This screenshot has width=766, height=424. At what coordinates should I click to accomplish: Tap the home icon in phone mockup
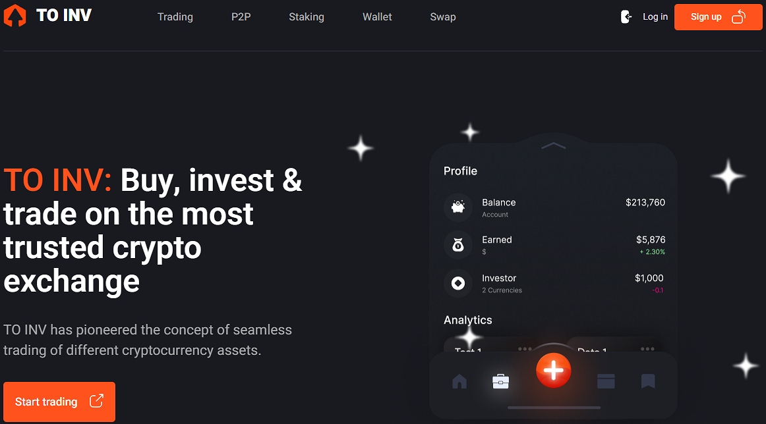[x=459, y=381]
